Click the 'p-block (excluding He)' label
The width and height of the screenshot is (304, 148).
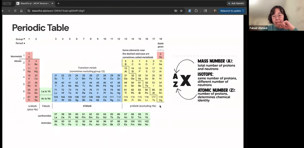[143, 106]
